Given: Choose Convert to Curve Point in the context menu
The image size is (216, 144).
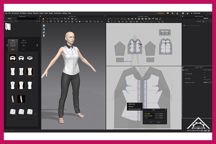Looking at the screenshot, I should 134,109.
